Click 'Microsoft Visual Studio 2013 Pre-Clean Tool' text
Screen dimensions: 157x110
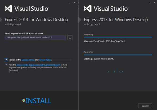click(104, 41)
